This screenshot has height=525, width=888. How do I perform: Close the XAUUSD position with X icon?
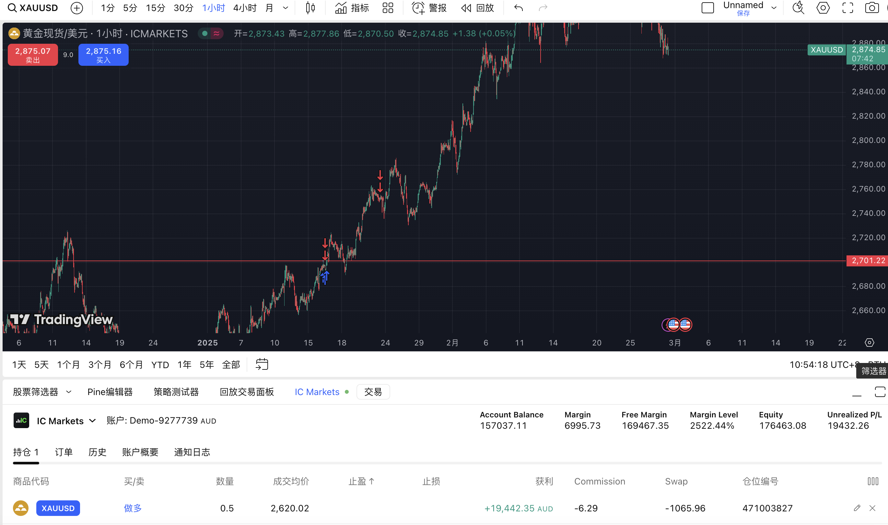pos(872,508)
